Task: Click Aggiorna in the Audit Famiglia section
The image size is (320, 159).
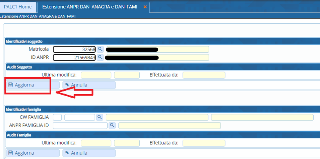Action: [x=33, y=153]
